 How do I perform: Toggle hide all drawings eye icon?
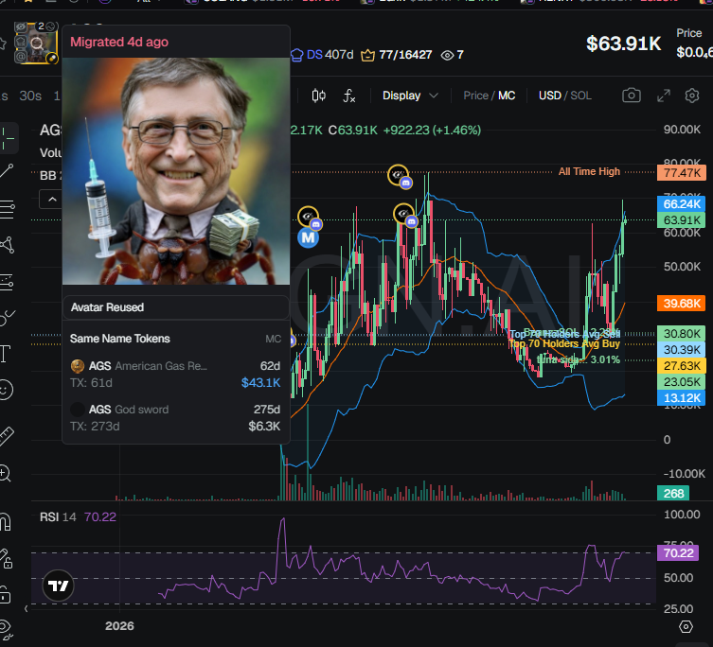coord(6,630)
